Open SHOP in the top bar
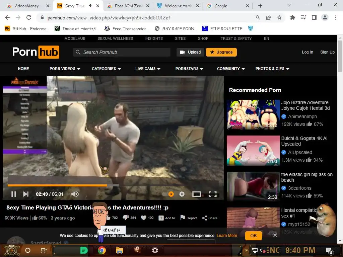The image size is (343, 257). coord(203,38)
